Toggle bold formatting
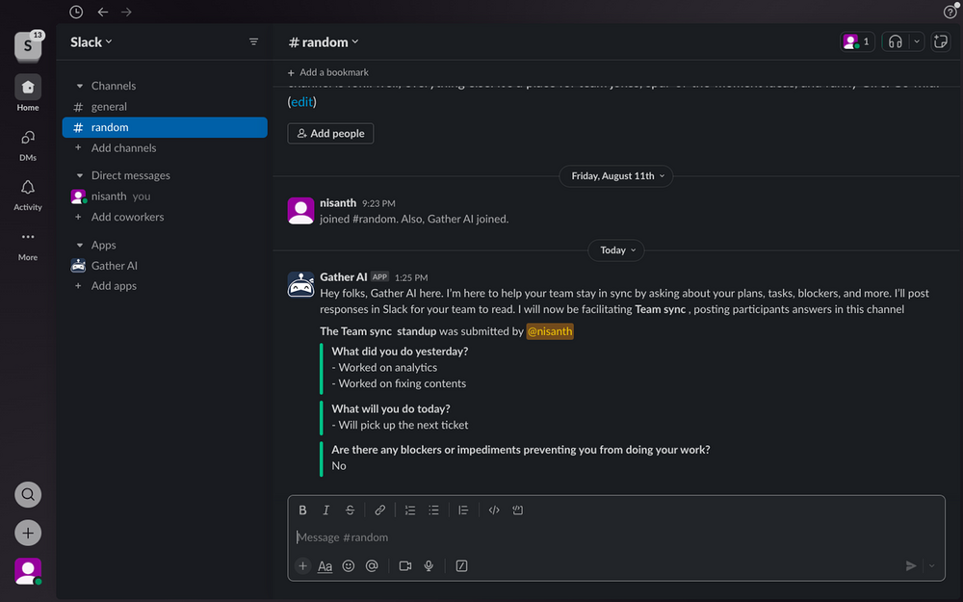 (x=302, y=510)
